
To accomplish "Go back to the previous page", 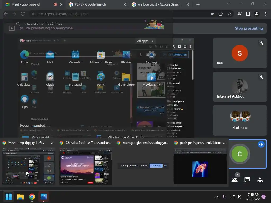I will coord(6,14).
